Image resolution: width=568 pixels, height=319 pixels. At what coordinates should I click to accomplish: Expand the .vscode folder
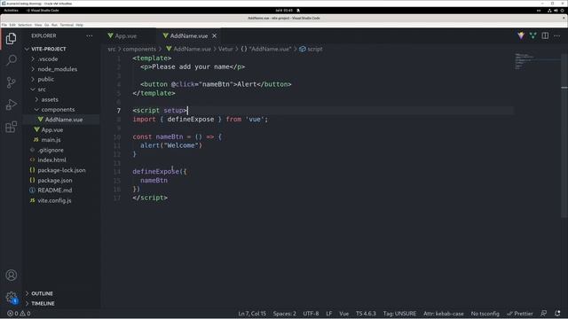48,59
